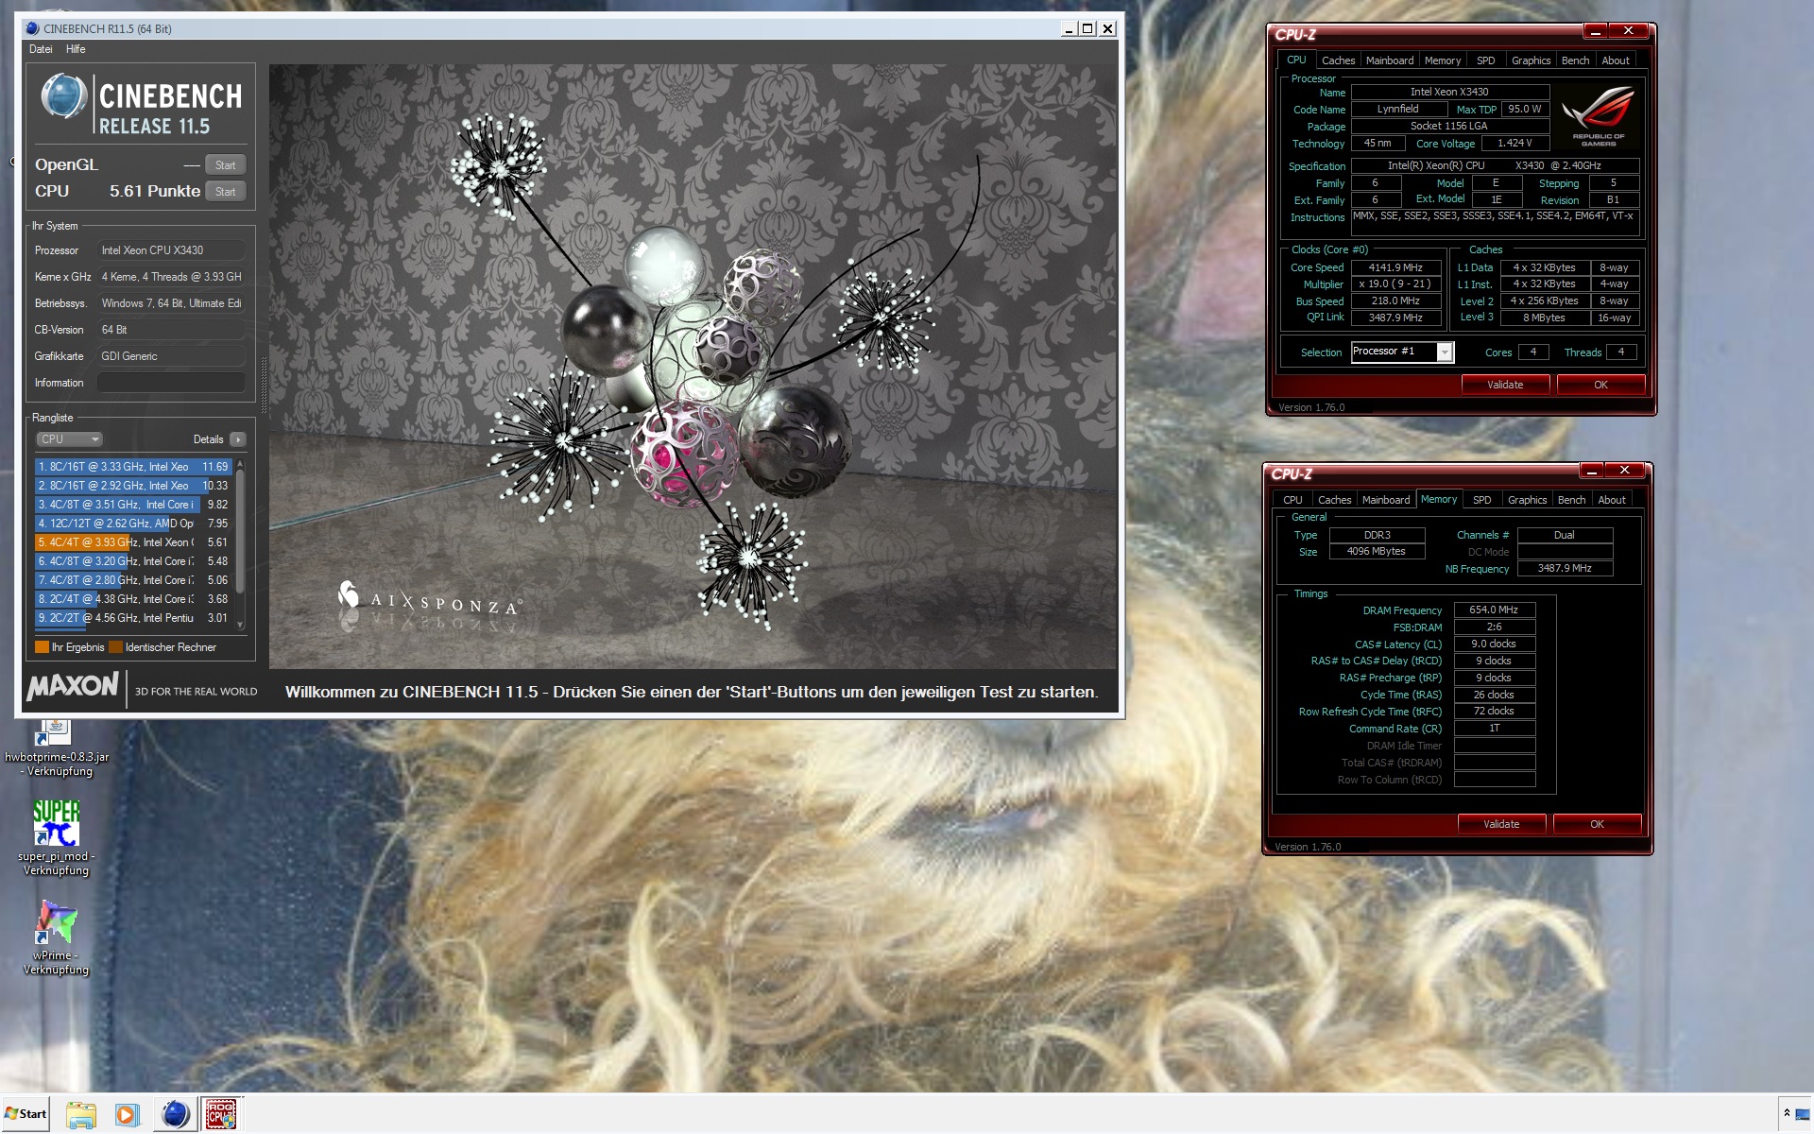1814x1134 pixels.
Task: Click Validate in lower CPU-Z window
Action: [1501, 824]
